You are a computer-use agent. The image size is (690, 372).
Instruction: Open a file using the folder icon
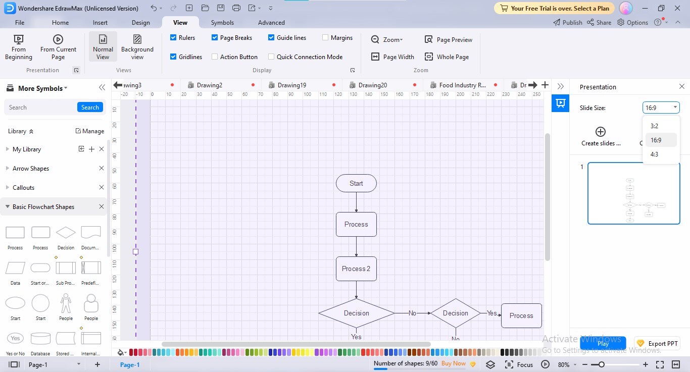[x=205, y=8]
